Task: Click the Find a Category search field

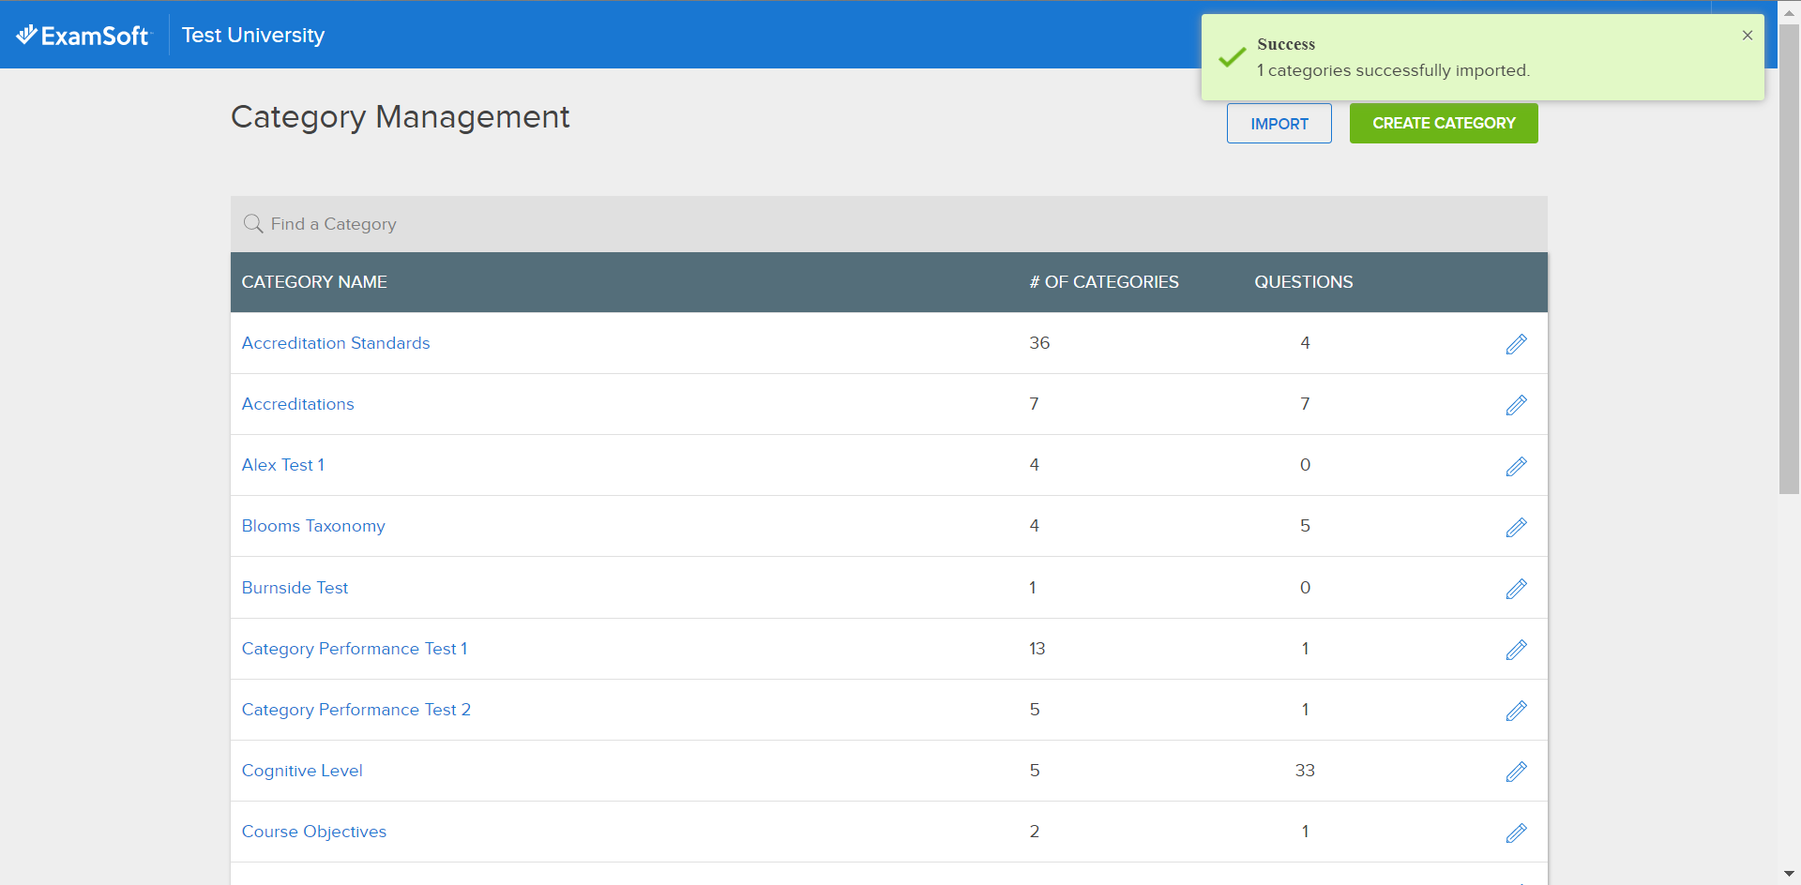Action: click(889, 224)
